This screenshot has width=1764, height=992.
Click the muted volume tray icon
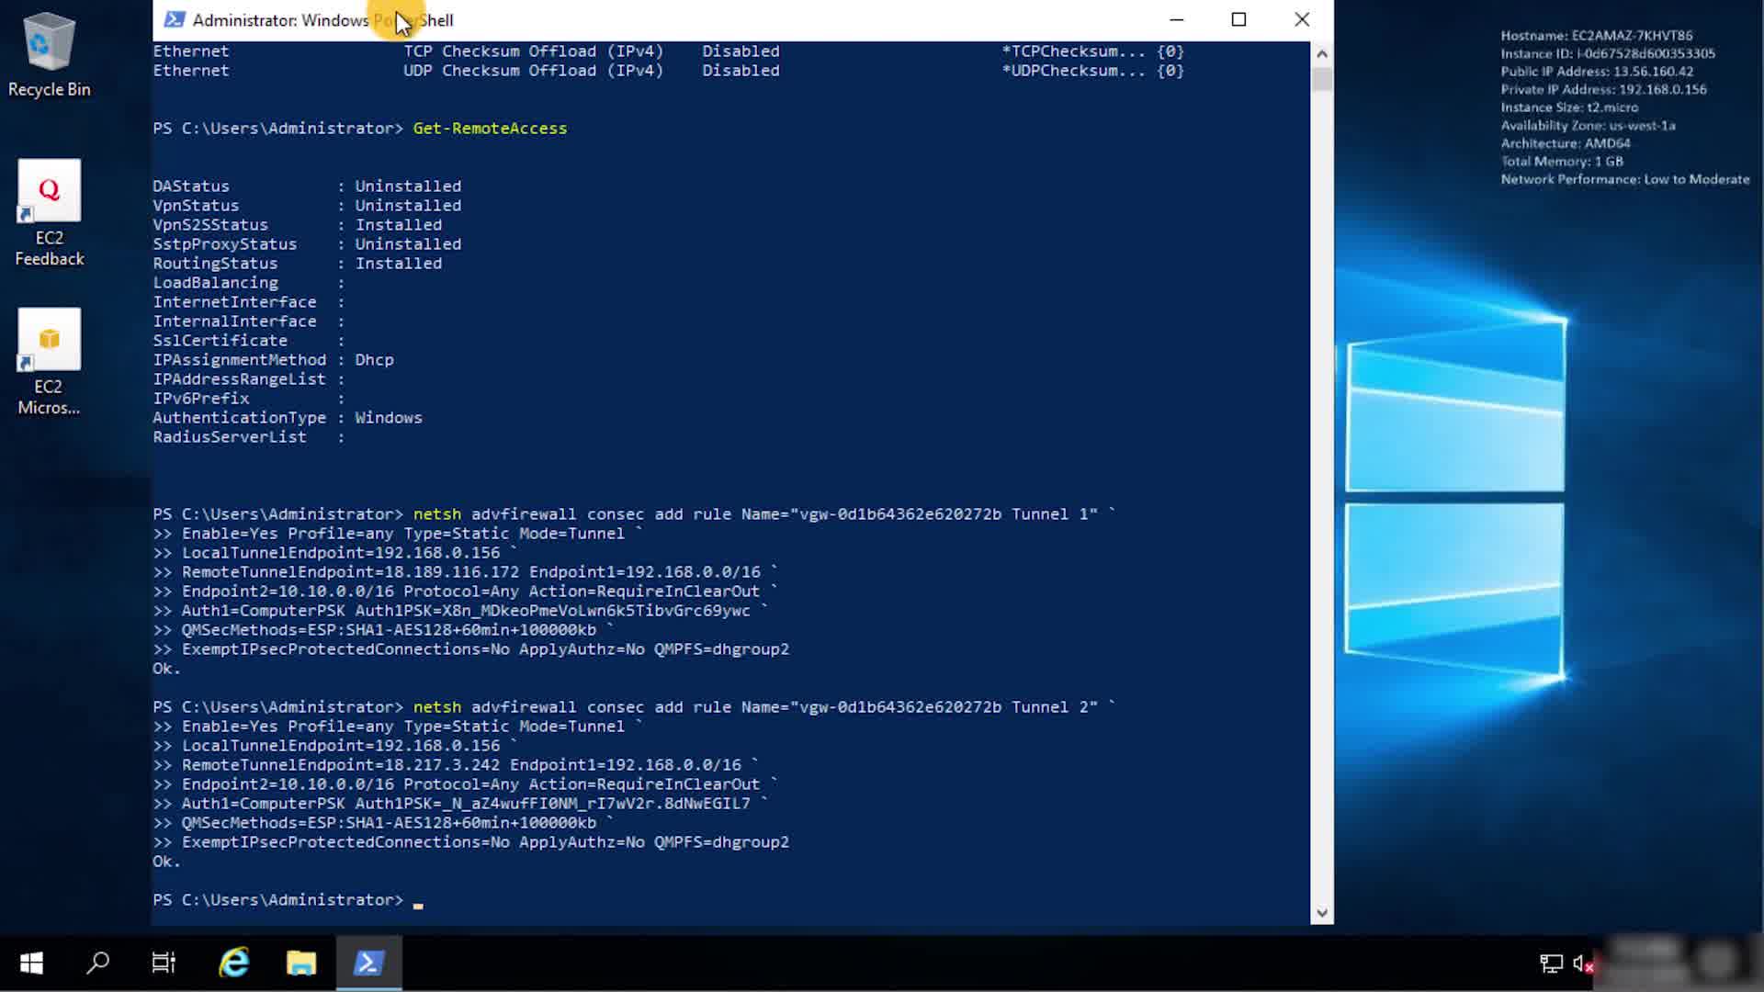pos(1582,963)
